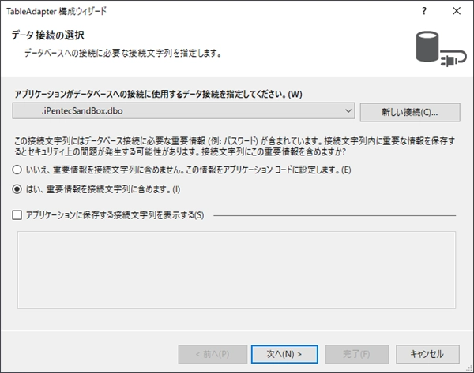
Task: Close the TableAdapter wizard window
Action: 457,11
